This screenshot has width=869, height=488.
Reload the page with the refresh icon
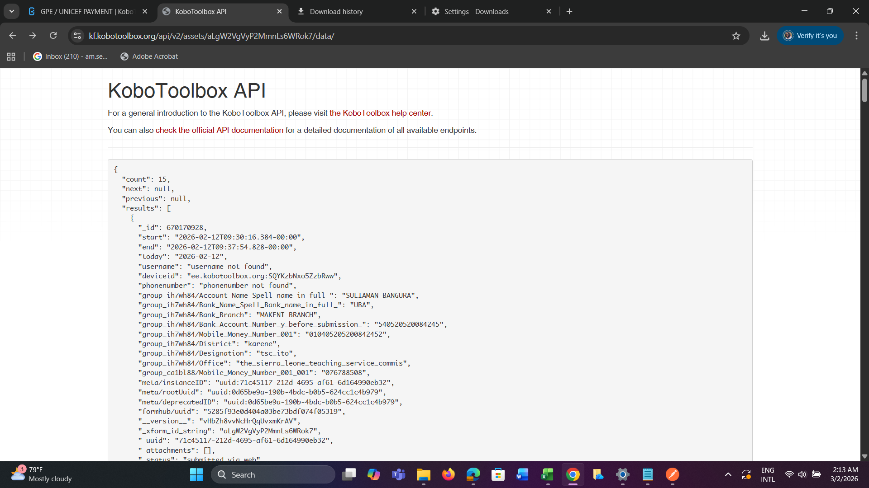[53, 36]
